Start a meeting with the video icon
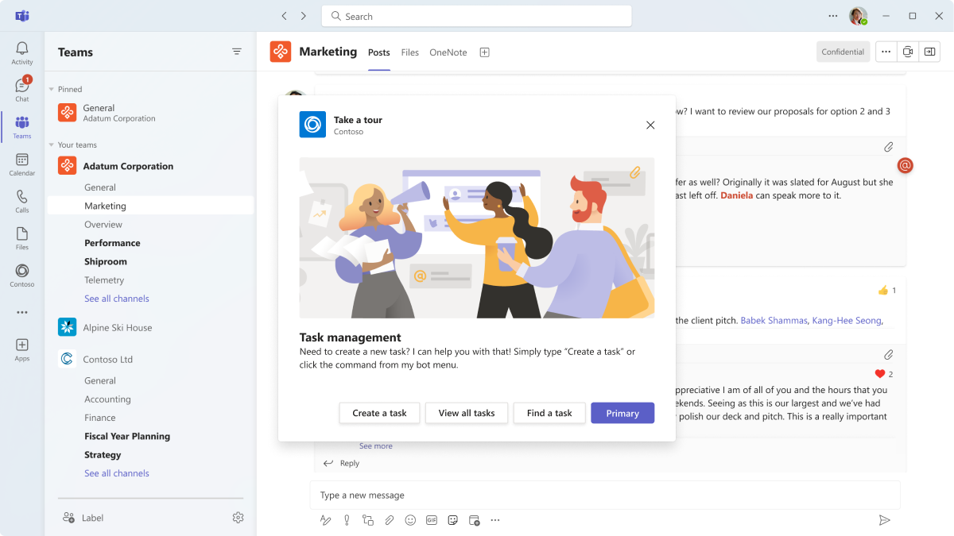This screenshot has width=954, height=536. [x=908, y=52]
